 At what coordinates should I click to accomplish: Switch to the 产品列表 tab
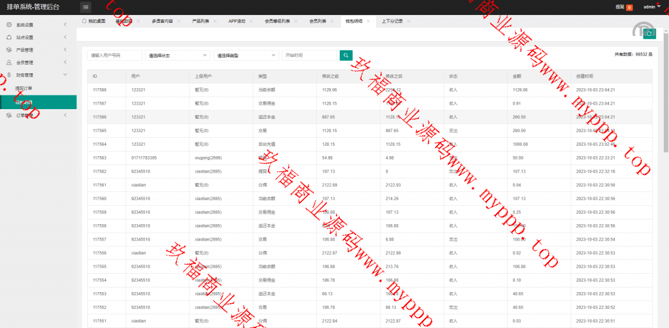click(201, 21)
